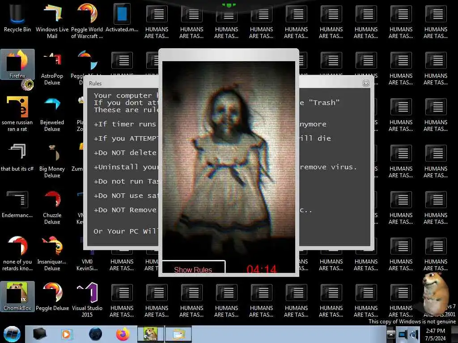Click the 'Rules' window title text
Screen dimensions: 458x343
click(x=95, y=84)
